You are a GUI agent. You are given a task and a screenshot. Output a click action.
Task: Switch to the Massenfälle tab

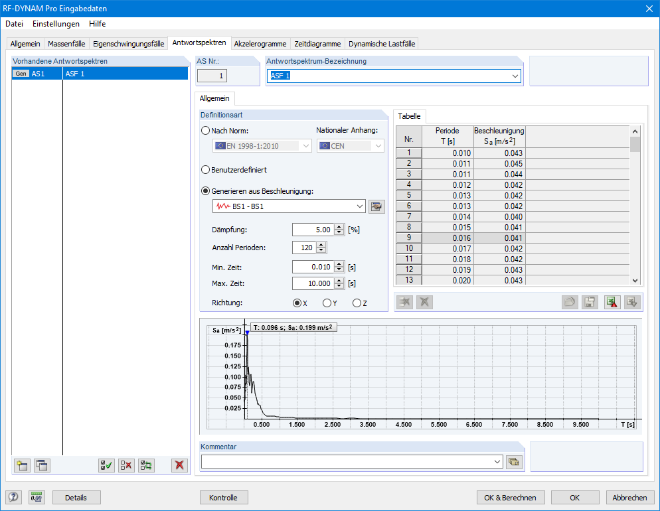[x=66, y=44]
